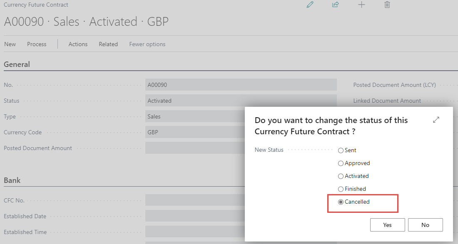Collapse the General section header
Screen dimensions: 458x244
[x=17, y=64]
